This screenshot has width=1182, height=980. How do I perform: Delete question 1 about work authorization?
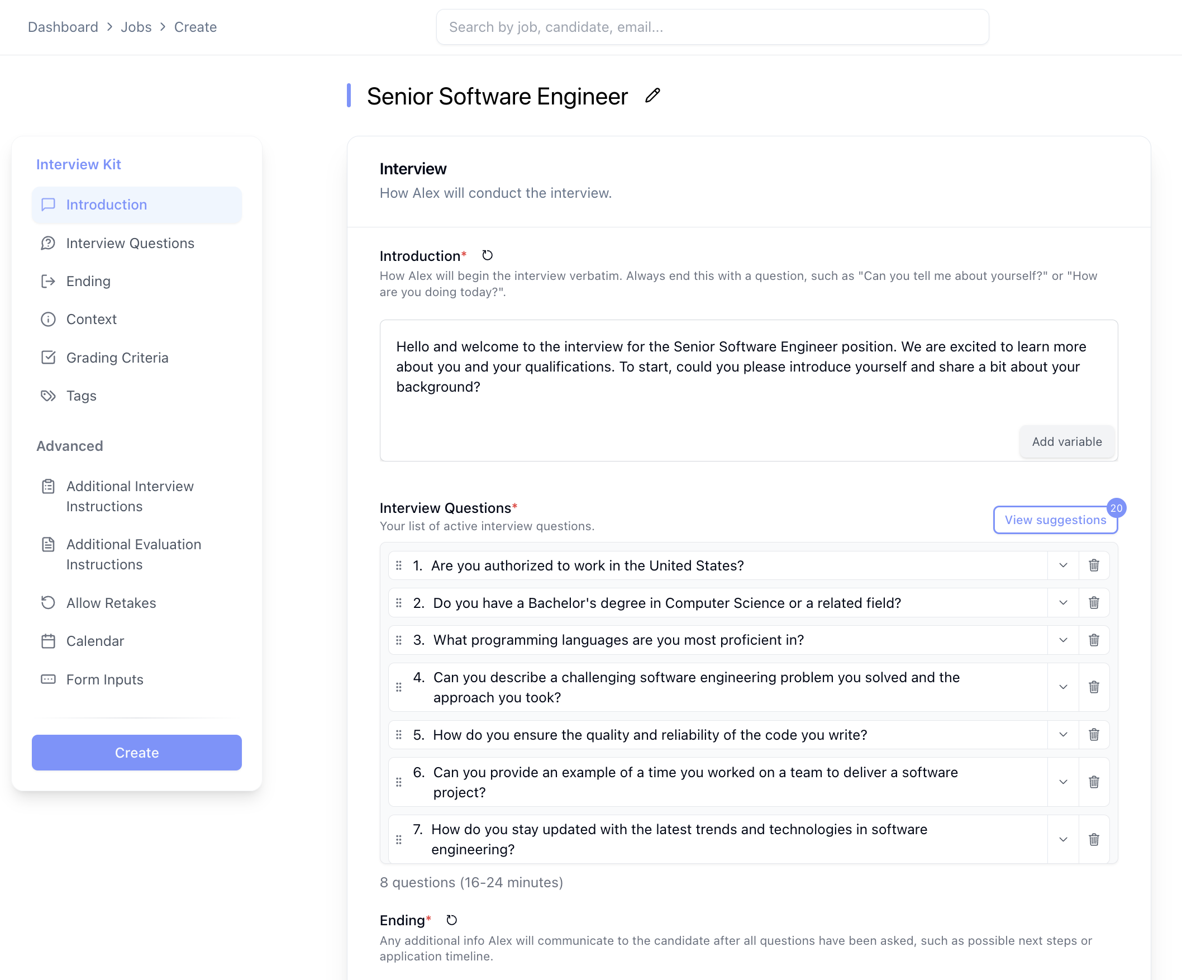(x=1094, y=565)
